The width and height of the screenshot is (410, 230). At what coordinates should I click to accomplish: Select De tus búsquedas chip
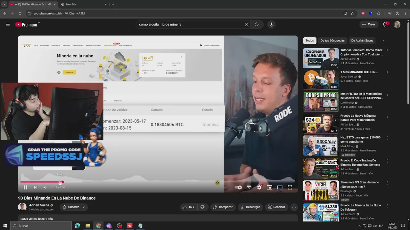point(332,41)
